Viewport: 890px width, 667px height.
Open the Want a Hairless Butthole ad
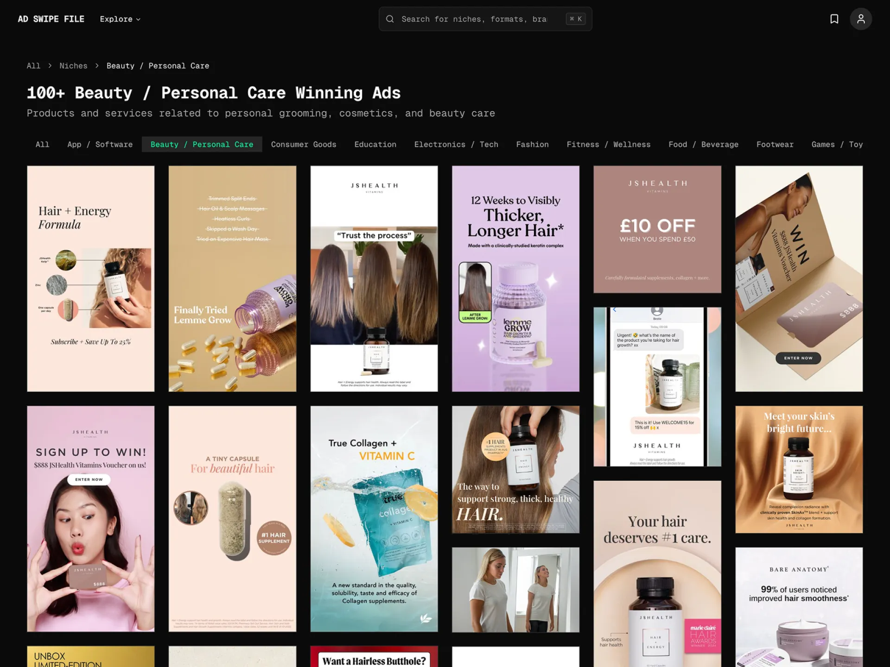(x=374, y=656)
